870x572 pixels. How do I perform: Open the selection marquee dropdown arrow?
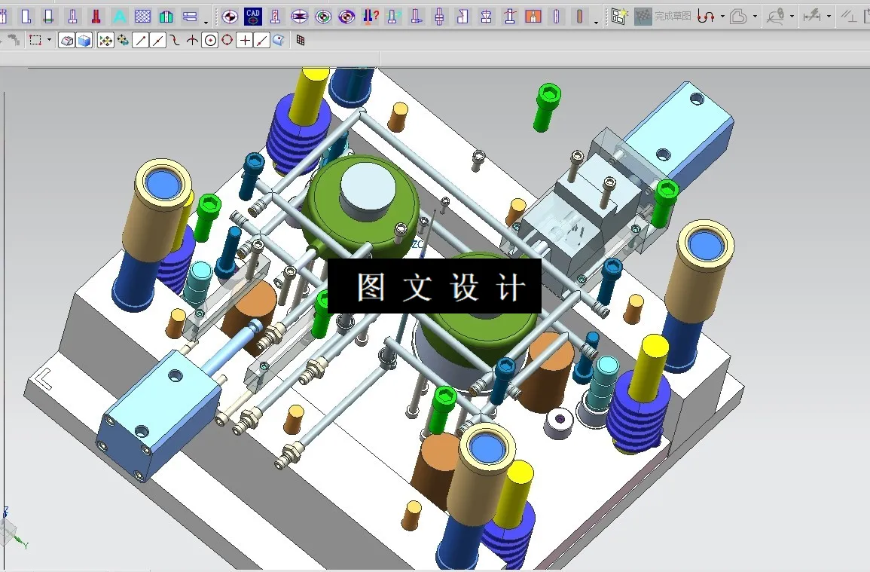tap(48, 41)
